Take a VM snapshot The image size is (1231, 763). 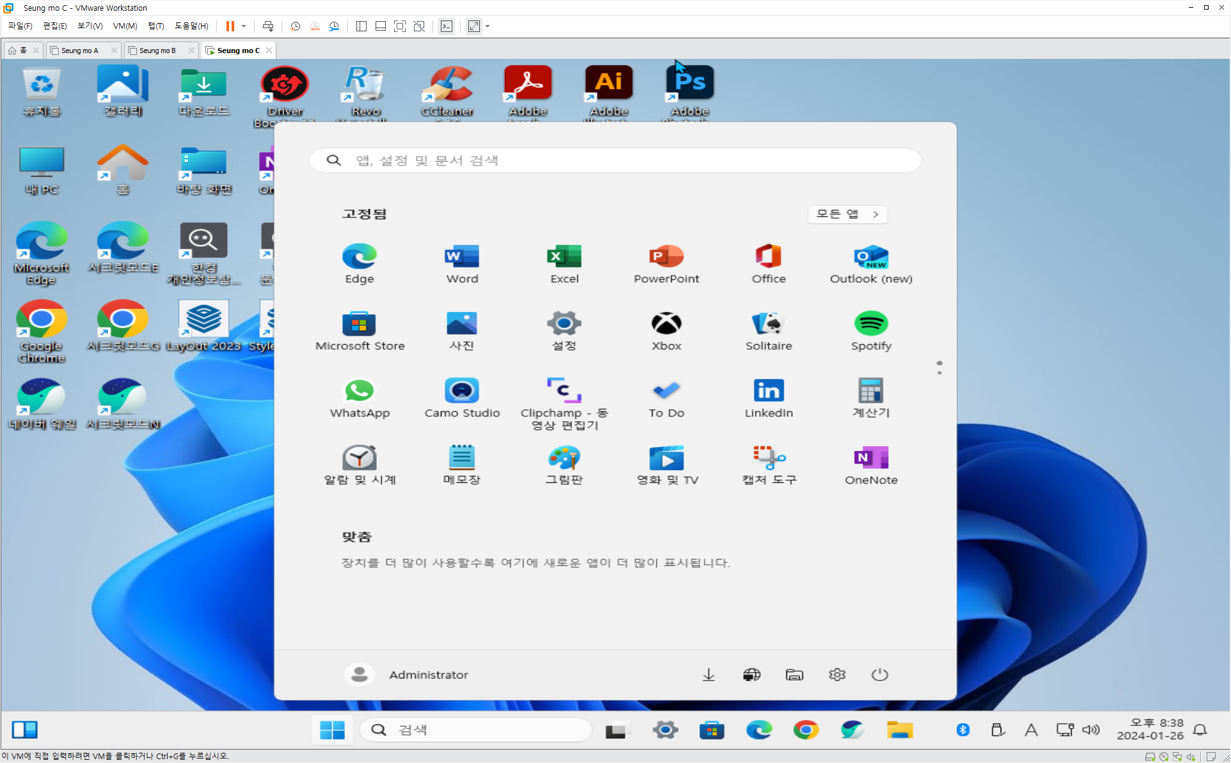[x=295, y=26]
